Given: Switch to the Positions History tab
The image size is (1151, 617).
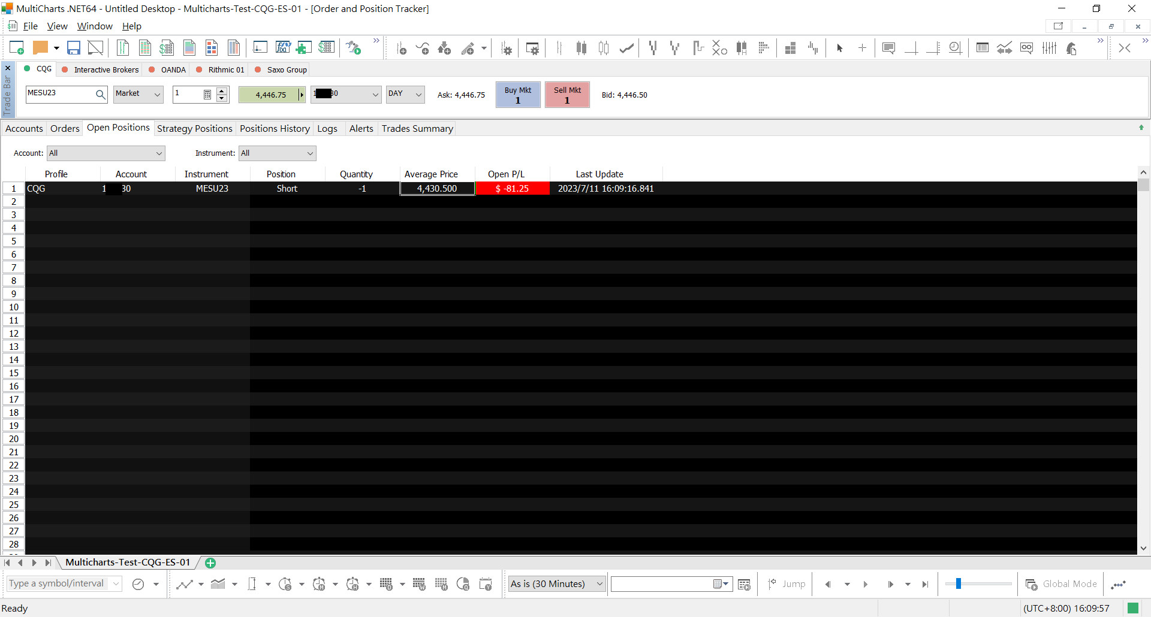Looking at the screenshot, I should click(x=275, y=129).
